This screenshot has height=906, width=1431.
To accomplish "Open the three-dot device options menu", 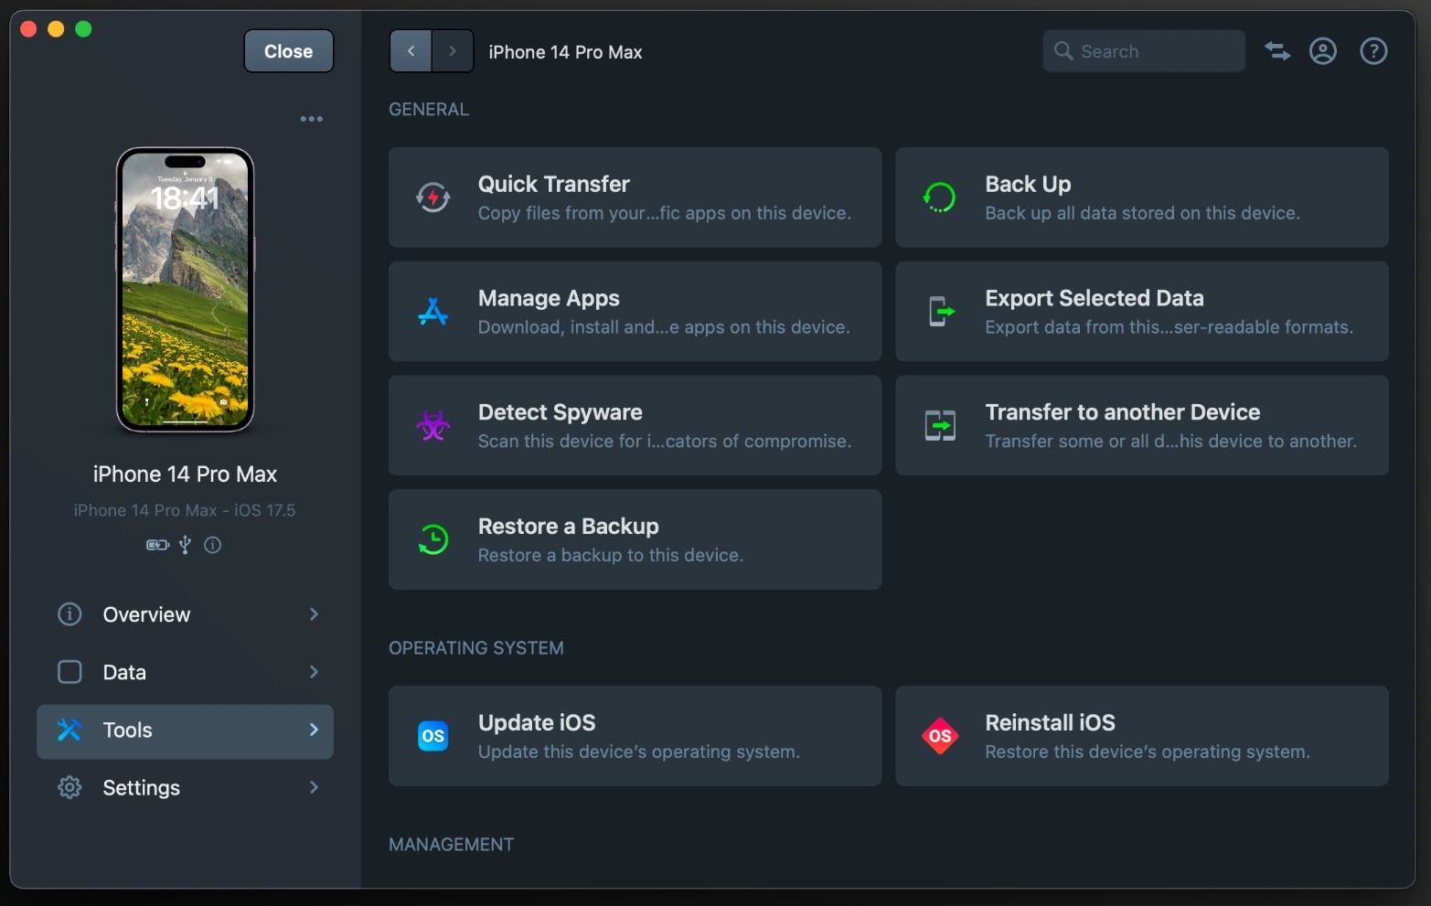I will click(x=312, y=119).
